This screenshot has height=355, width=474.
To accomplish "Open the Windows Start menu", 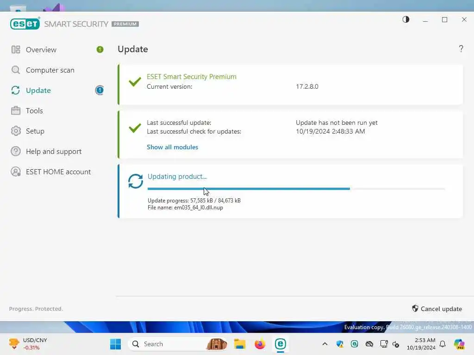I will (115, 344).
